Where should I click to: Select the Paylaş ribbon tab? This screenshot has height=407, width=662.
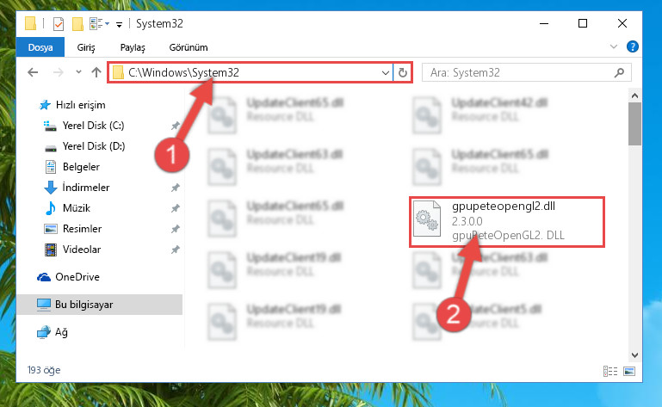pos(133,47)
